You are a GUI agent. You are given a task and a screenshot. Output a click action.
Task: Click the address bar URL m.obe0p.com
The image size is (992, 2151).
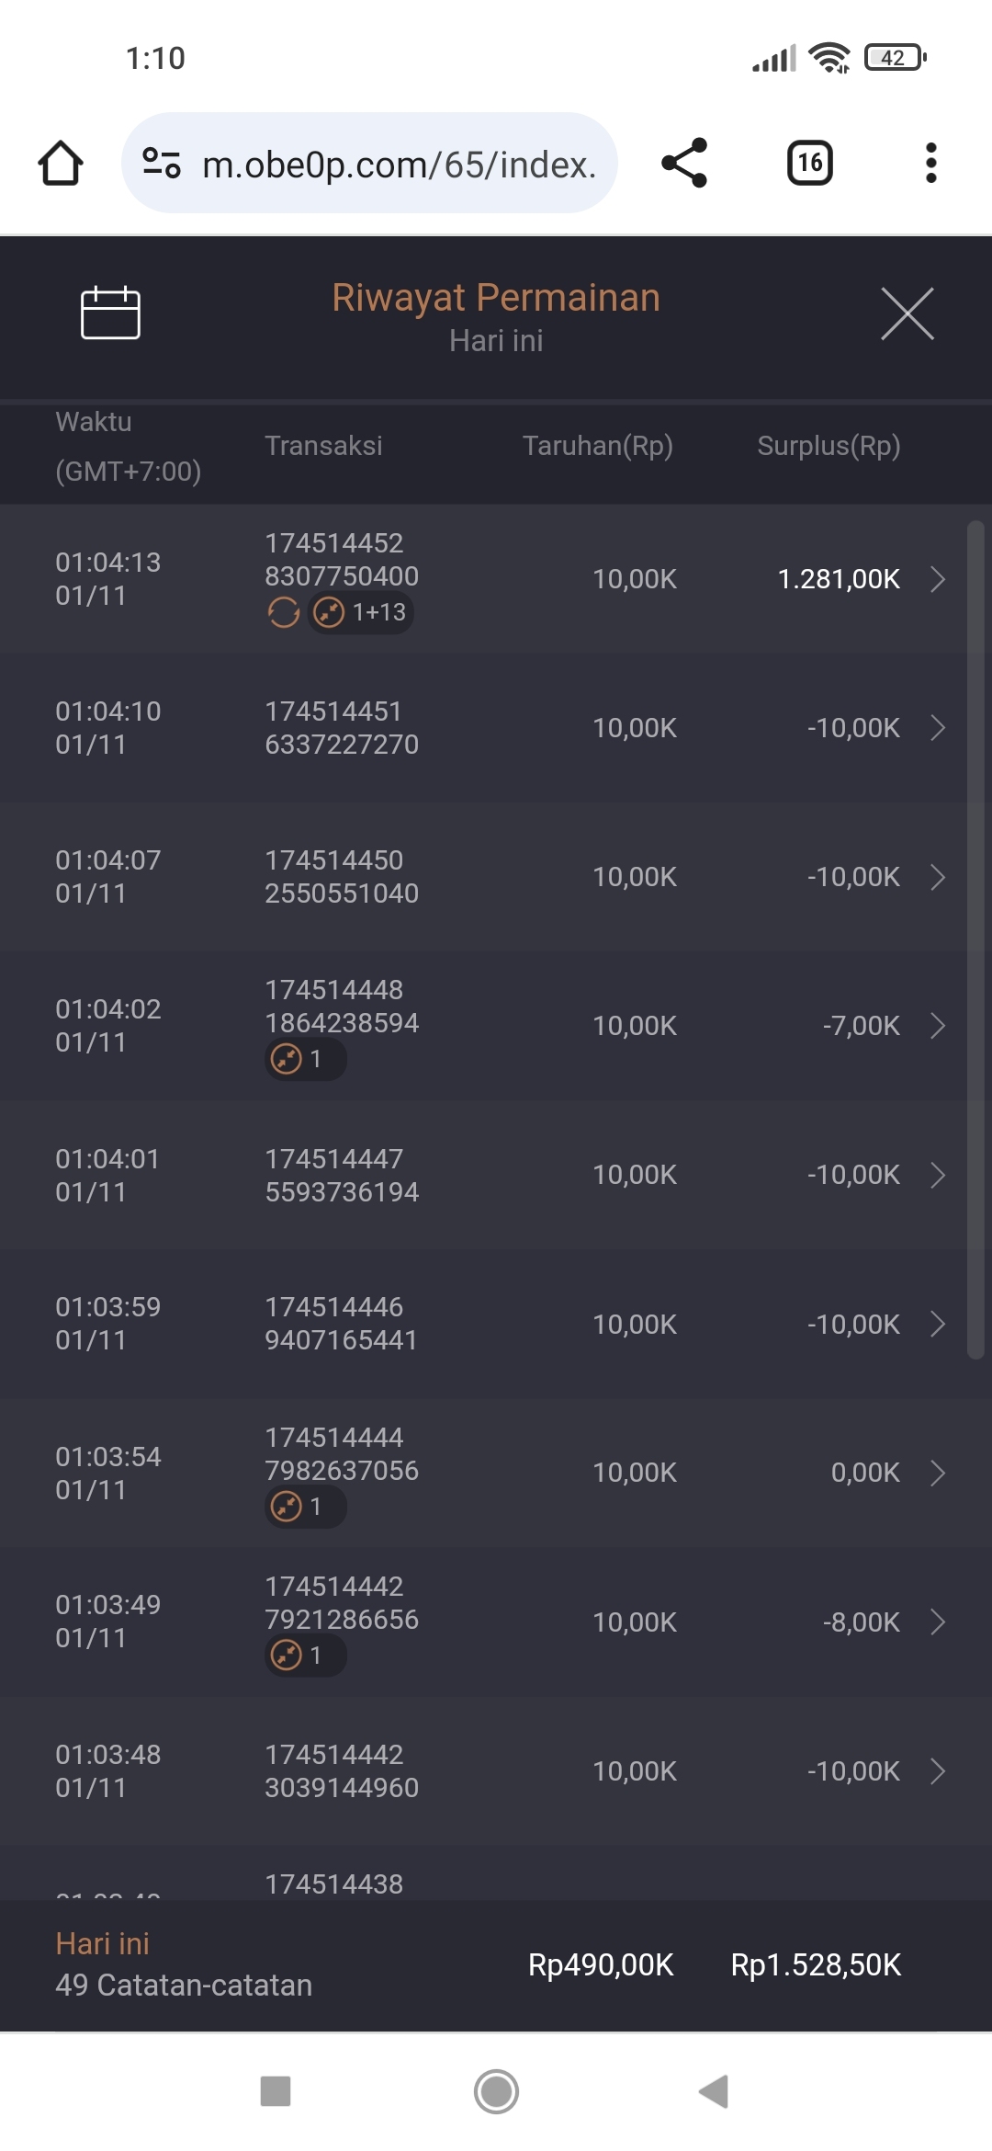click(399, 165)
